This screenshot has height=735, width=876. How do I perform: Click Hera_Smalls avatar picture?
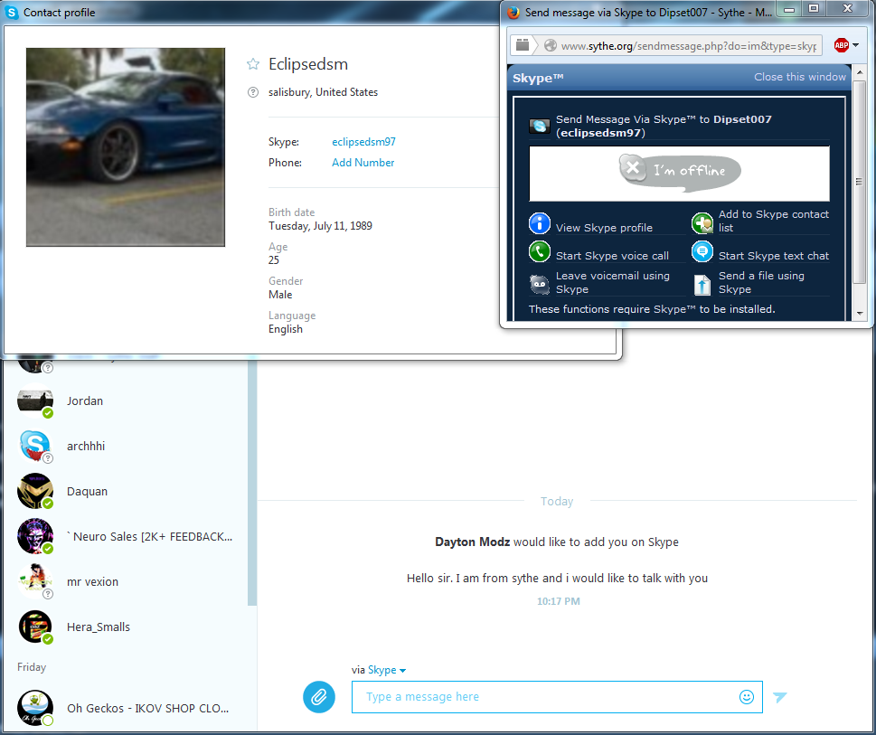point(35,627)
